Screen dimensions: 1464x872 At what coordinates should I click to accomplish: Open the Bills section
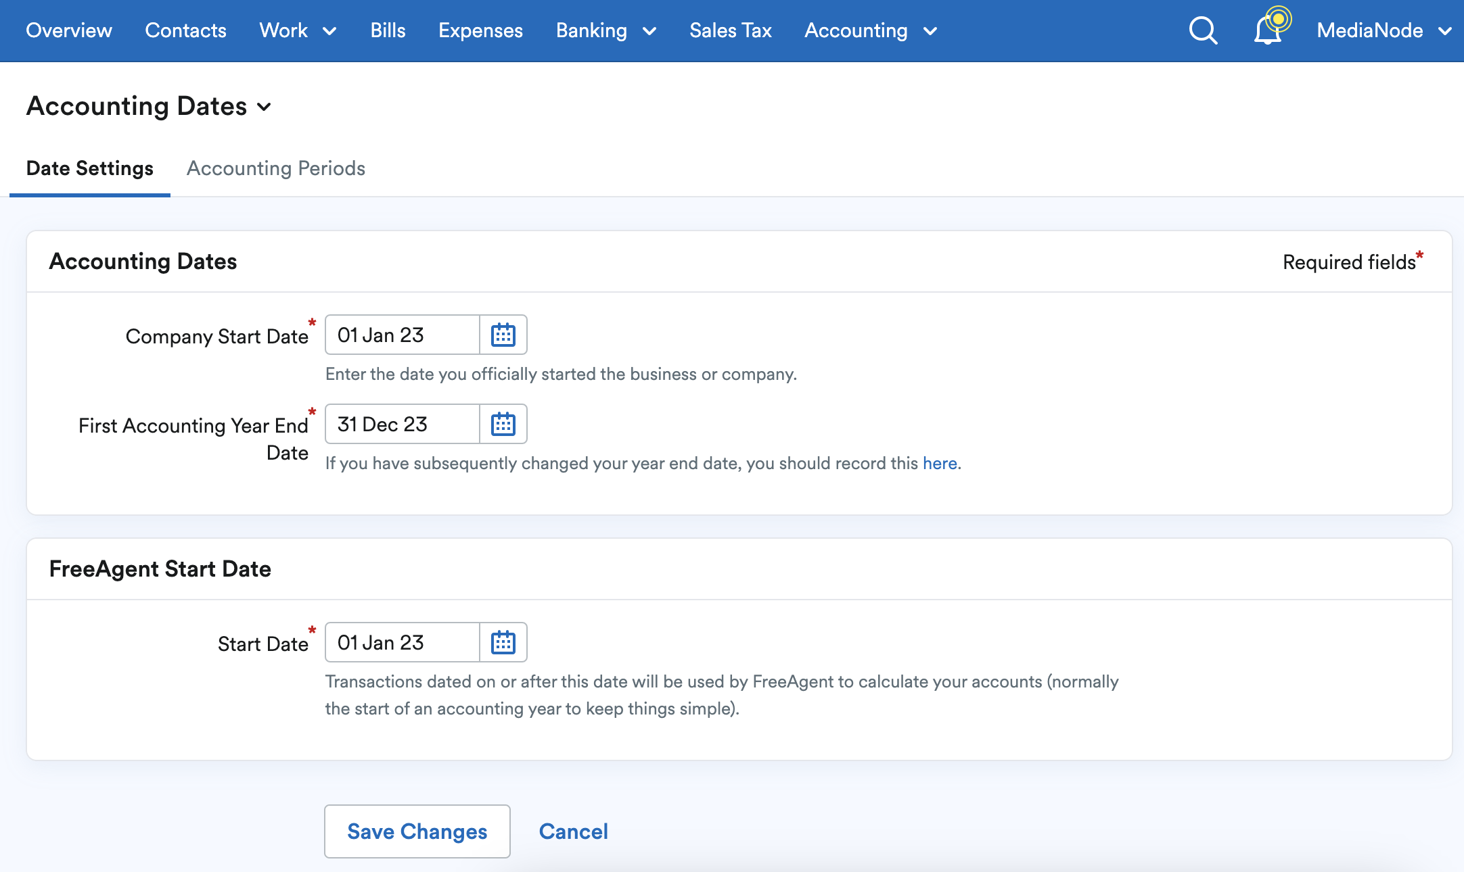388,30
